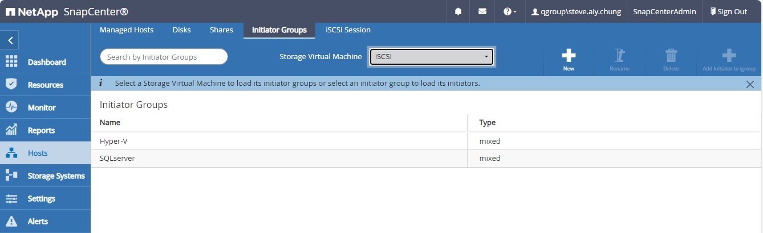Image resolution: width=763 pixels, height=233 pixels.
Task: Click the envelope messages icon
Action: point(482,11)
